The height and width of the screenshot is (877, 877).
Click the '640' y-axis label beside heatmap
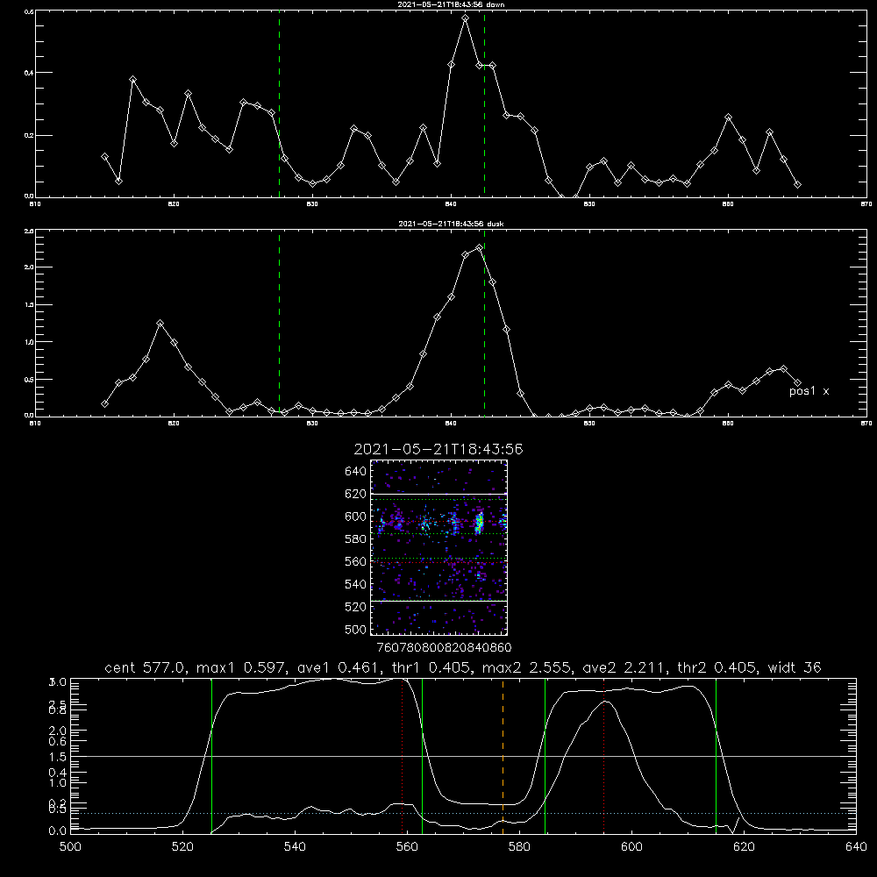tap(356, 472)
